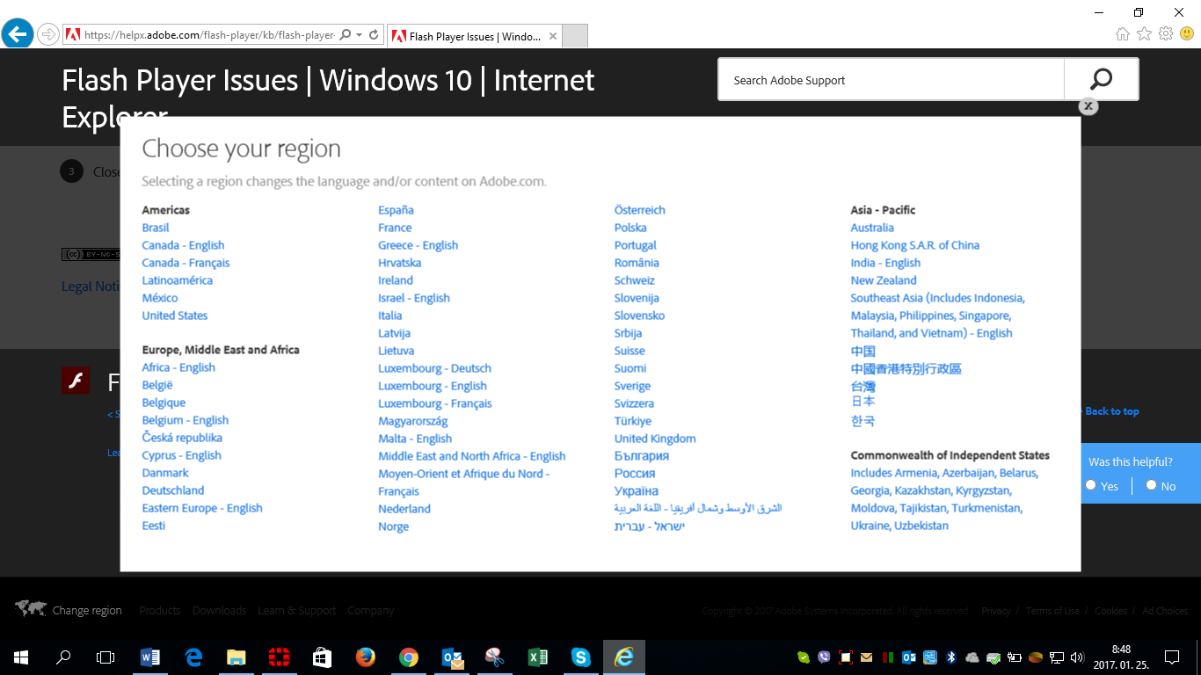
Task: Choose the United States region link
Action: [175, 316]
